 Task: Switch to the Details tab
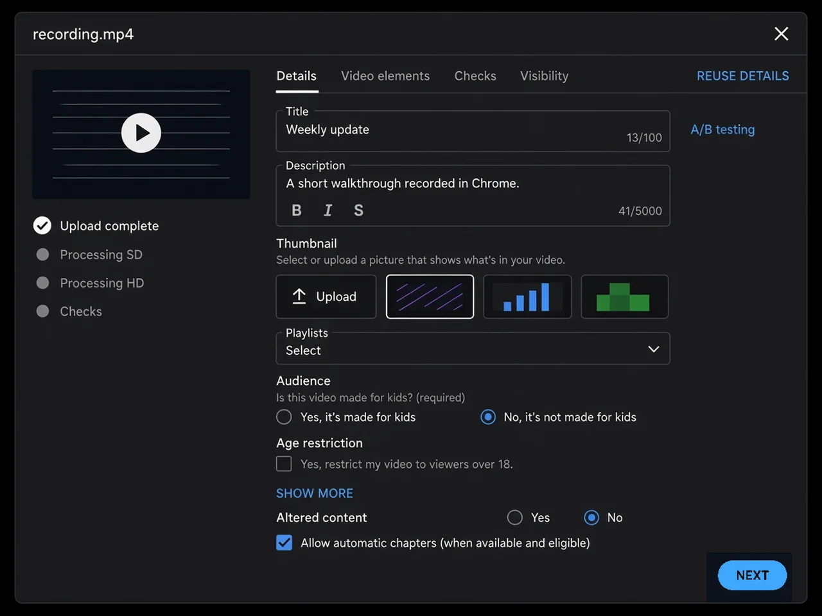[x=297, y=76]
